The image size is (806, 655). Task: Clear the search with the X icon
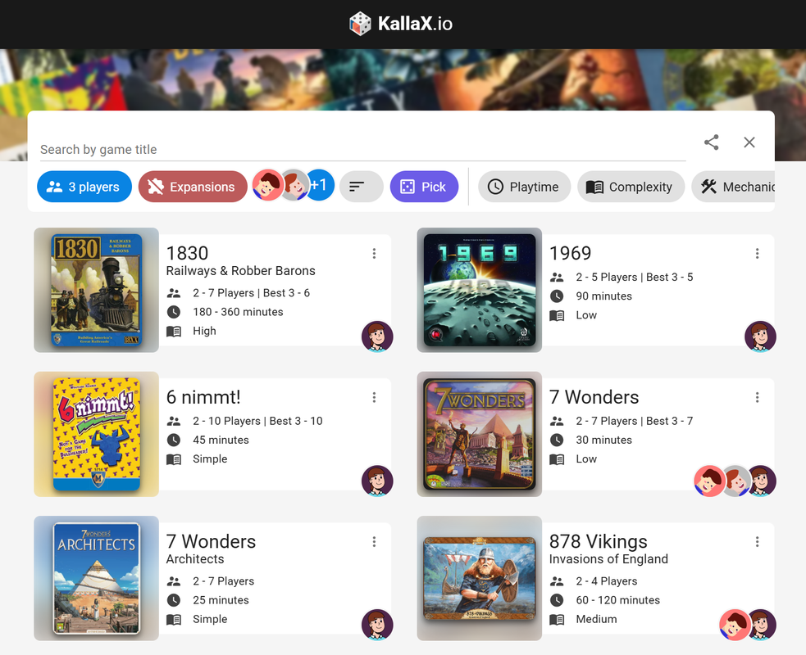pyautogui.click(x=749, y=142)
